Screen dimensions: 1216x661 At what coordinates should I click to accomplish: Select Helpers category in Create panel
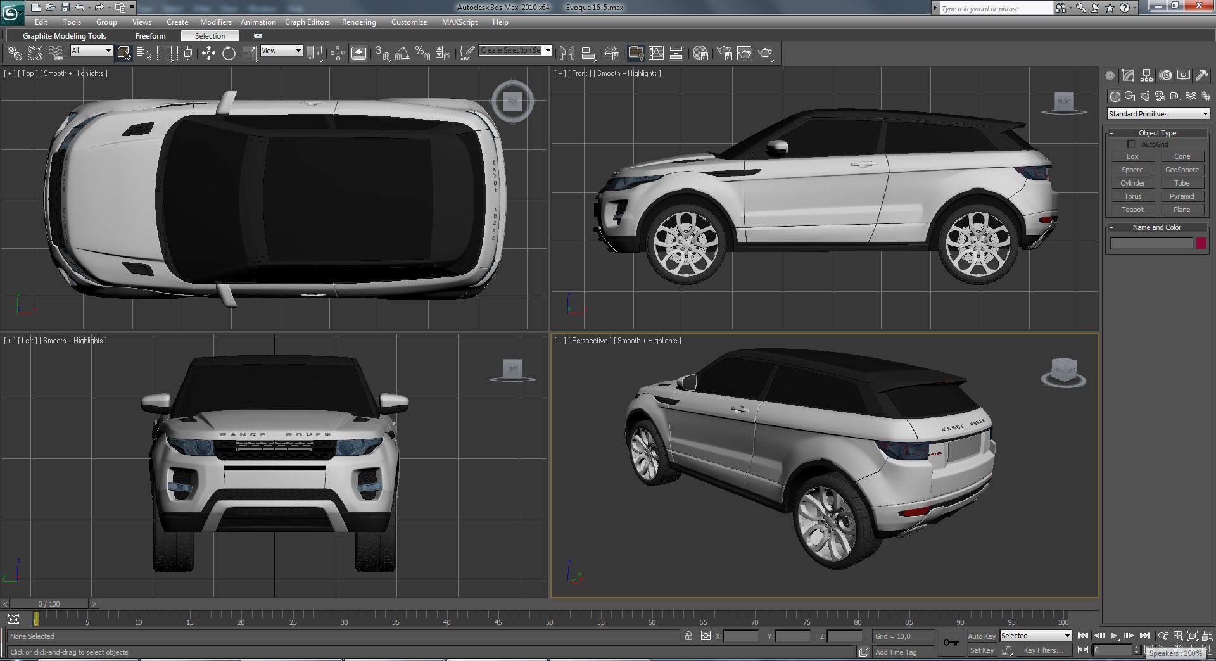click(x=1175, y=96)
